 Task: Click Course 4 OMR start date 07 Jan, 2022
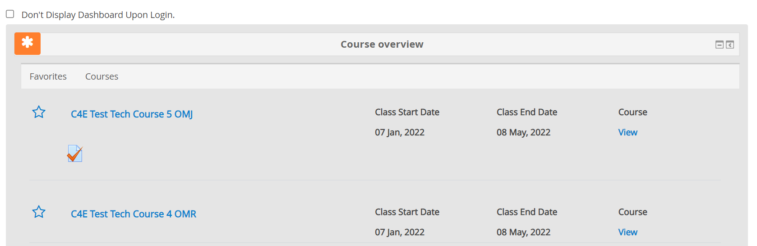point(399,232)
